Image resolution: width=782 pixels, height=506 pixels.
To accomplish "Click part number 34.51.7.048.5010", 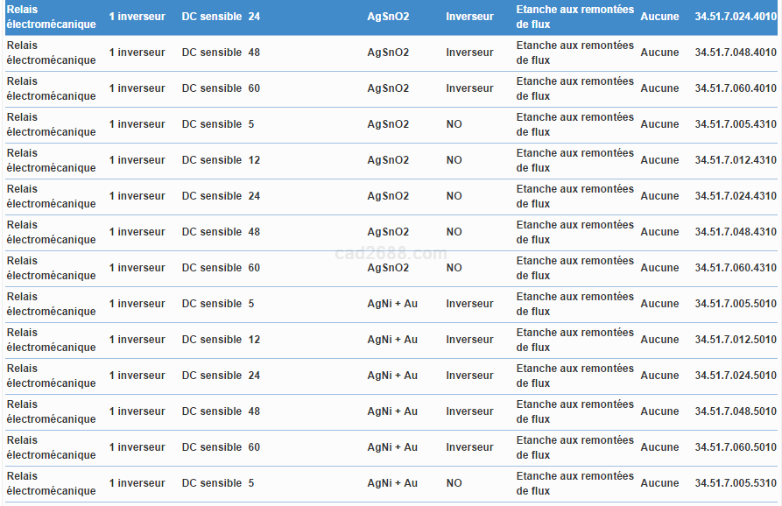I will (735, 411).
